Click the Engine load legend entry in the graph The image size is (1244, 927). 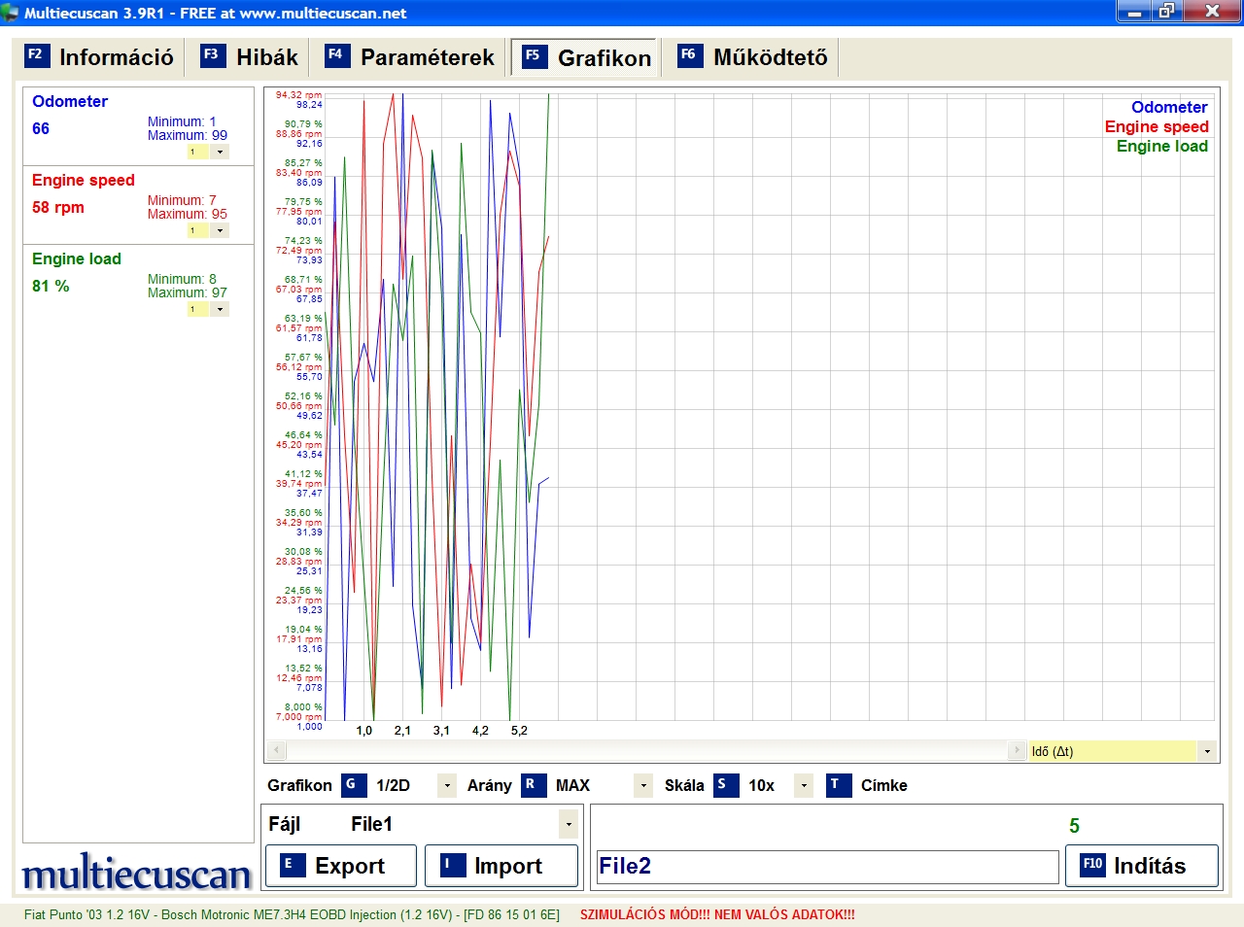(1162, 146)
